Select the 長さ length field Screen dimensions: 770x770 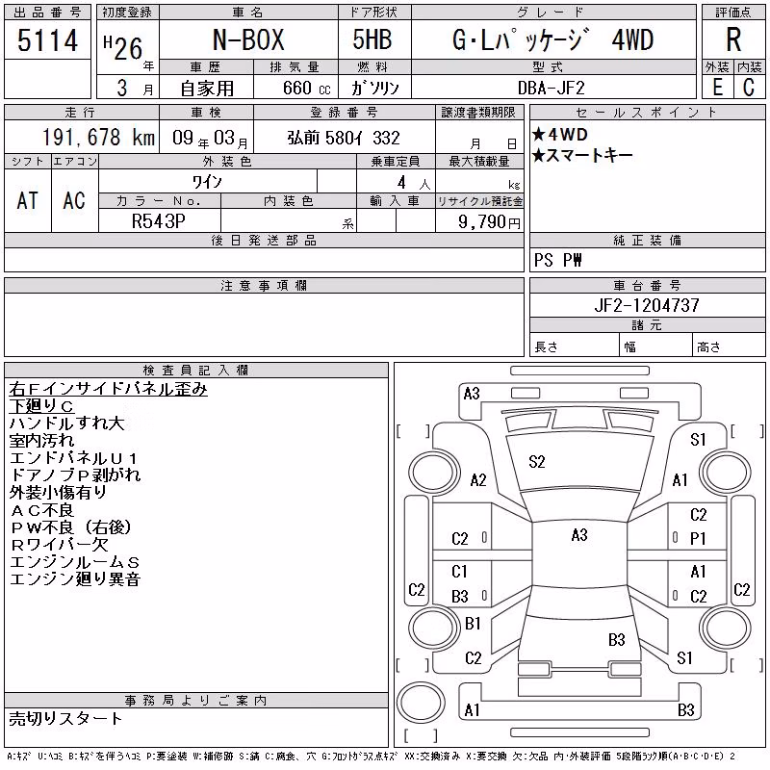pos(574,346)
